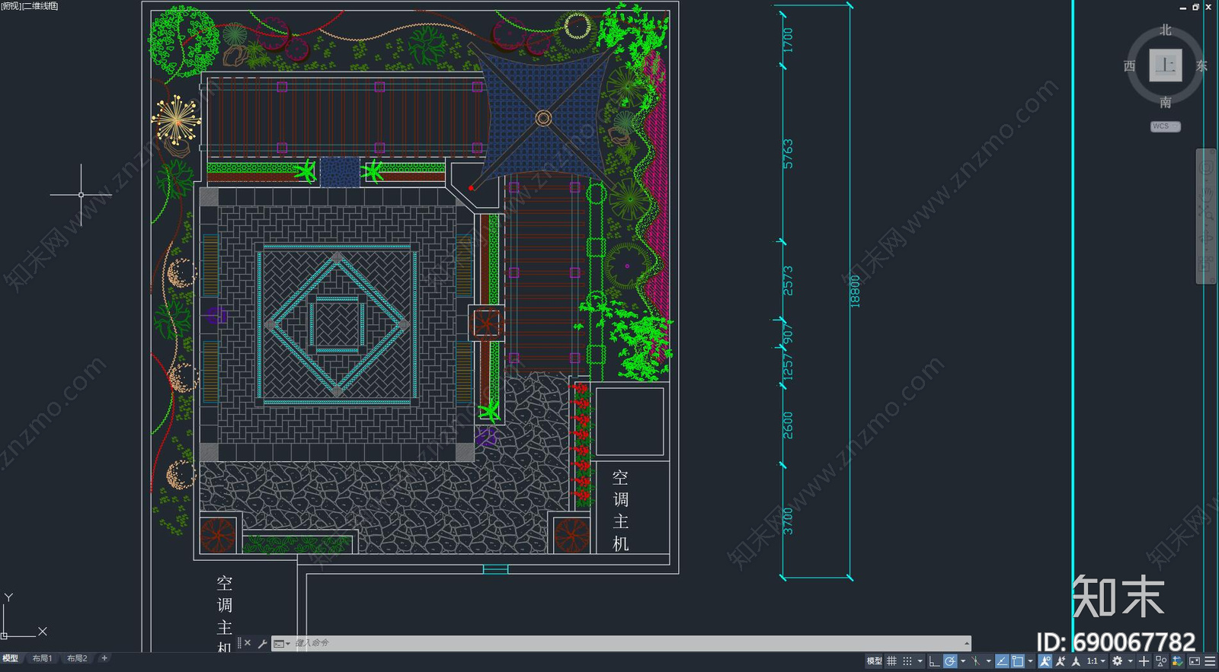Click isolate objects icon in status bar

click(1161, 661)
